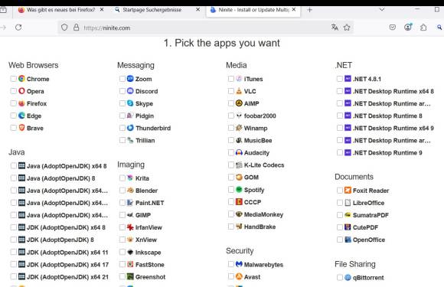Click the site security padlock icon

77,28
